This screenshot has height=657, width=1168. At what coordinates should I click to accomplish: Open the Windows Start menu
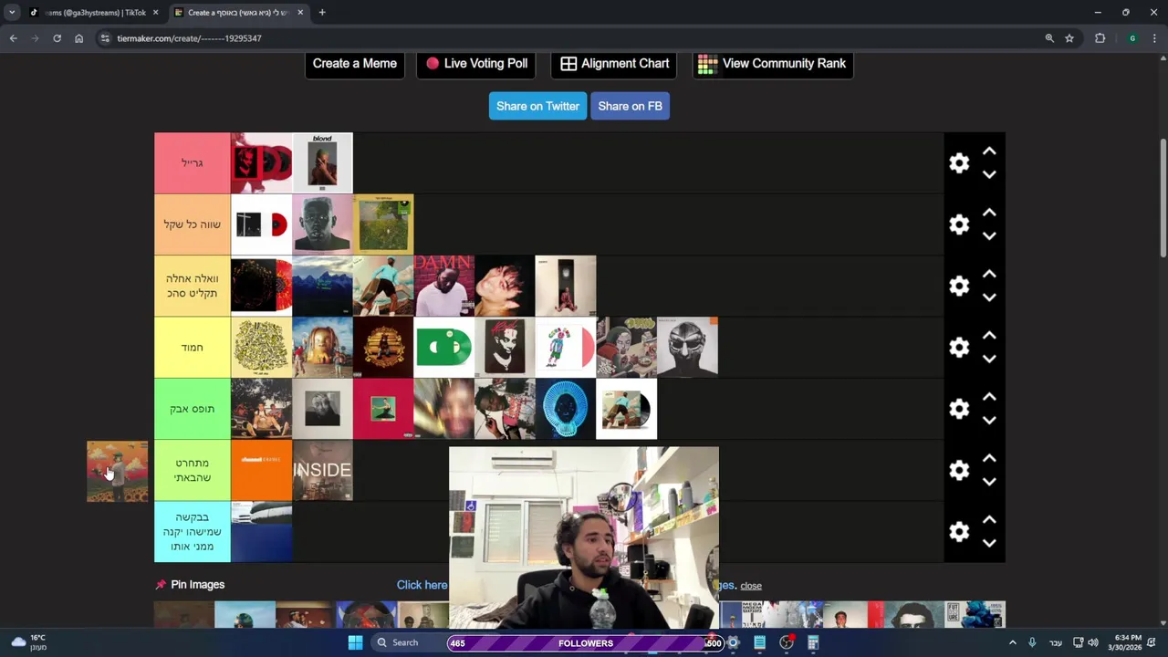point(355,642)
